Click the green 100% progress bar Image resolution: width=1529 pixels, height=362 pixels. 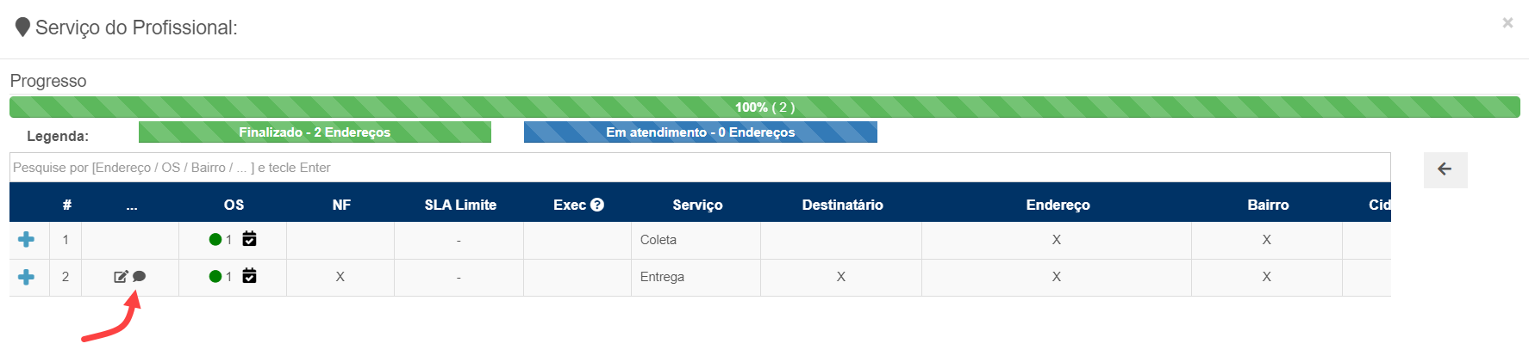[764, 107]
